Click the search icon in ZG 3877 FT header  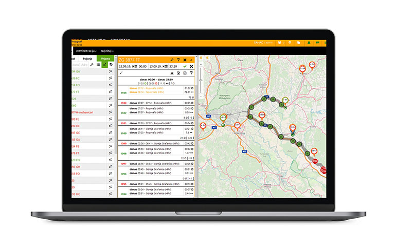click(172, 60)
